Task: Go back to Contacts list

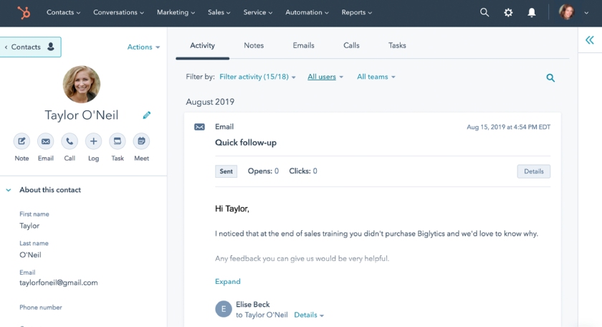Action: [x=30, y=47]
